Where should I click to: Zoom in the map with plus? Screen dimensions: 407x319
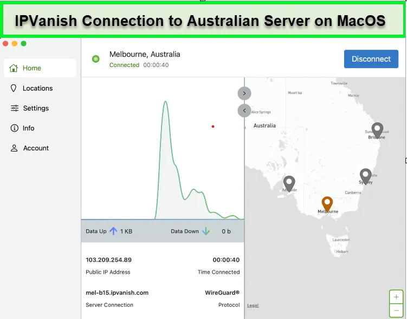[x=396, y=297]
